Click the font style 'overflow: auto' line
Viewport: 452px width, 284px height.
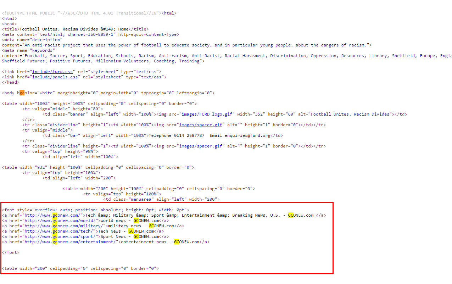(96, 210)
